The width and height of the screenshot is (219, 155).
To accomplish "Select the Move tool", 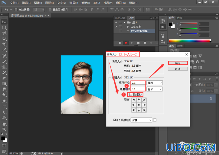I will tap(4, 22).
